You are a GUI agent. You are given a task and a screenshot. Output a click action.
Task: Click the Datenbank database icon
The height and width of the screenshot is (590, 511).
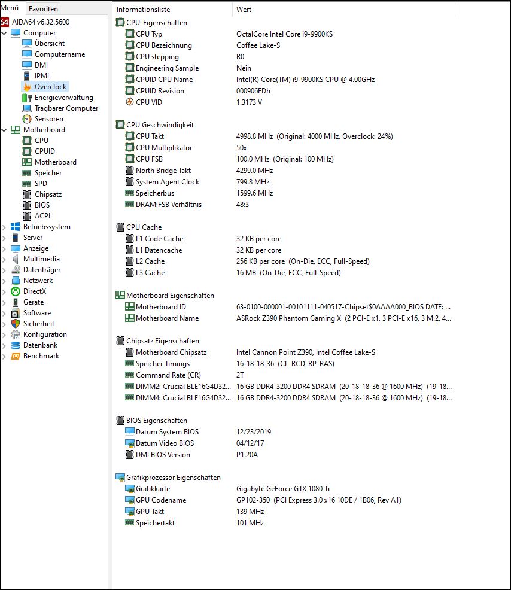coord(16,345)
